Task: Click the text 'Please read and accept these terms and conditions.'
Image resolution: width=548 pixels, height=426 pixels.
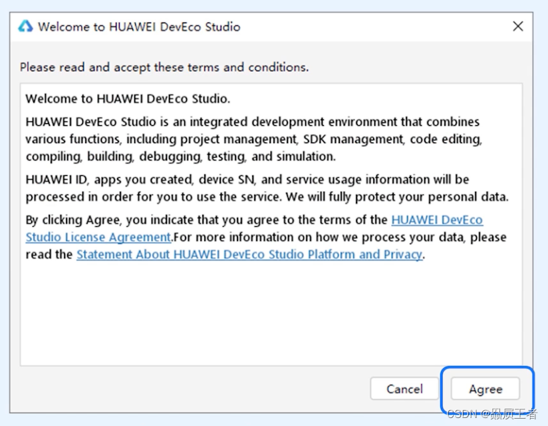Action: [164, 67]
